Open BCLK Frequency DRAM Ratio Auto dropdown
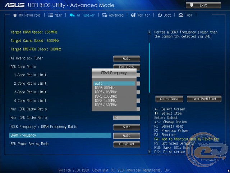 coord(126,127)
